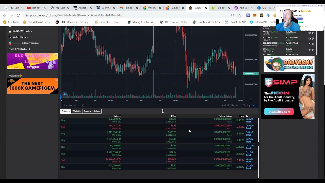This screenshot has height=183, width=325.
Task: Go back to the previous page
Action: click(x=5, y=15)
